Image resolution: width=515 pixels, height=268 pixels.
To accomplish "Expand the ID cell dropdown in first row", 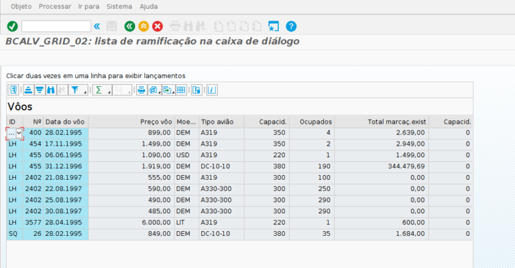I will pyautogui.click(x=19, y=133).
